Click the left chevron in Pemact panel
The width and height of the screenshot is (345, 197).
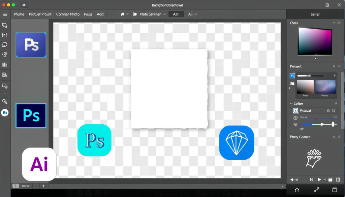pos(290,88)
